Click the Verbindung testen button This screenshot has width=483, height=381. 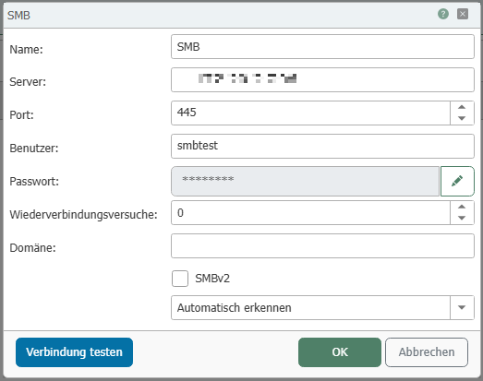74,352
